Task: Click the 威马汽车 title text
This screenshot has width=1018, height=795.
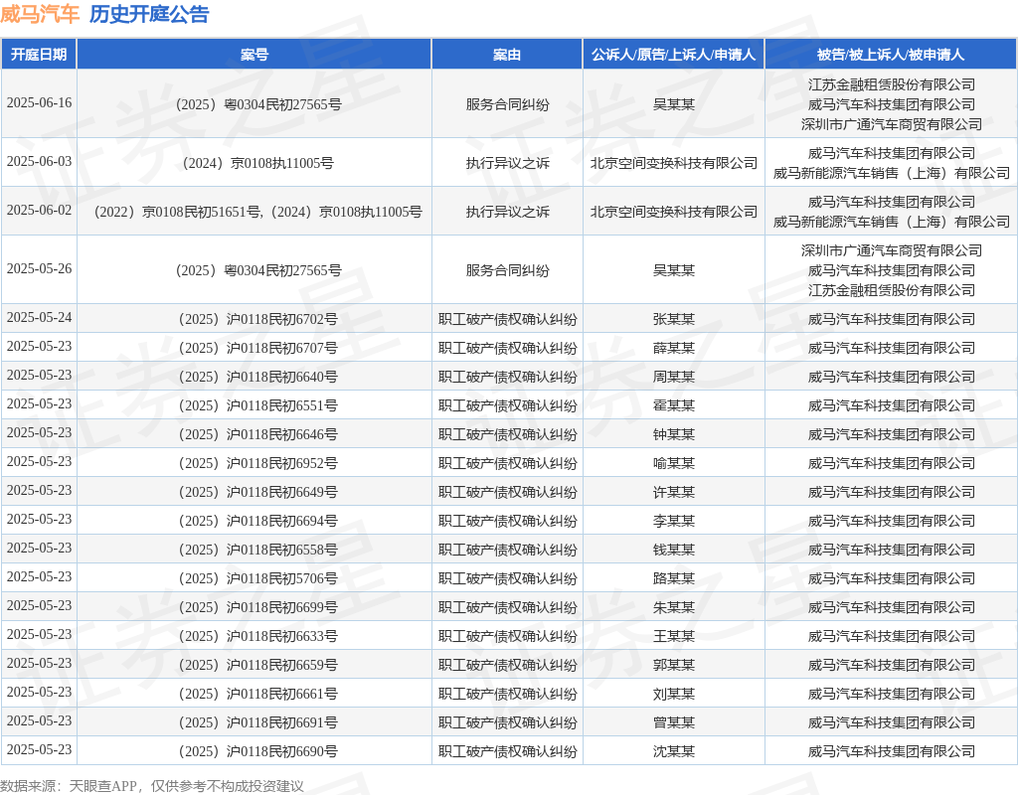Action: pos(40,14)
